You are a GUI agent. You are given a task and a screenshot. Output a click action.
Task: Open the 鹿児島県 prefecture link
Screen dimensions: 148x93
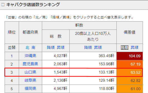(x=30, y=64)
